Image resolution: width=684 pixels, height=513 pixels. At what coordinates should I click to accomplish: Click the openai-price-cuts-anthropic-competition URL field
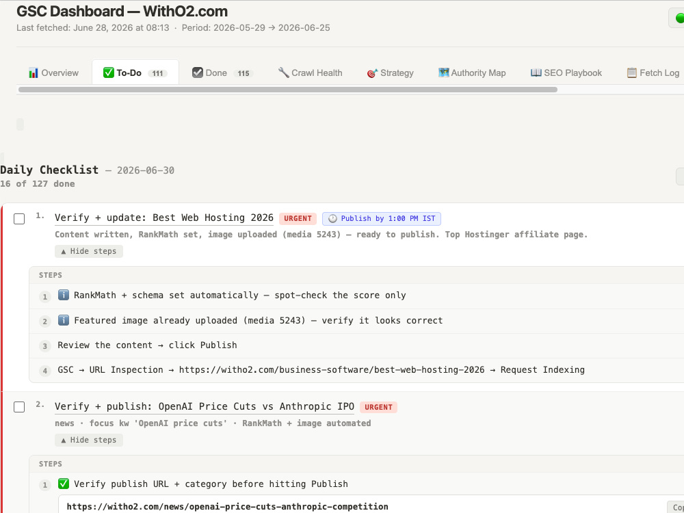click(371, 505)
